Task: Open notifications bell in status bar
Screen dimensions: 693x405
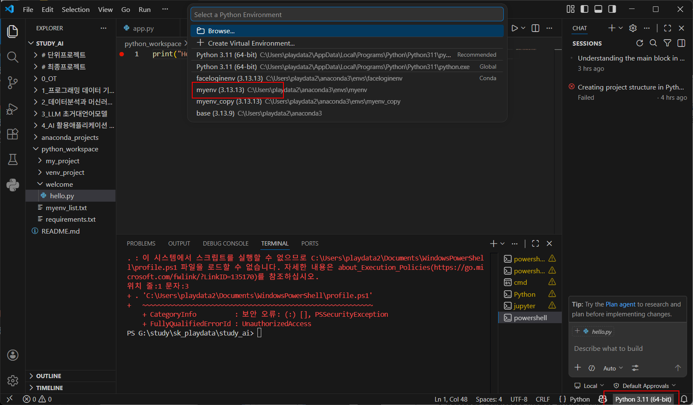Action: tap(684, 399)
